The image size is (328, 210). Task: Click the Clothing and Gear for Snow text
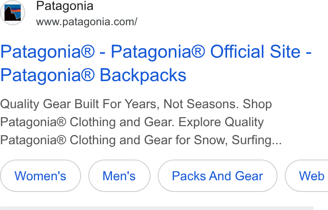point(149,140)
